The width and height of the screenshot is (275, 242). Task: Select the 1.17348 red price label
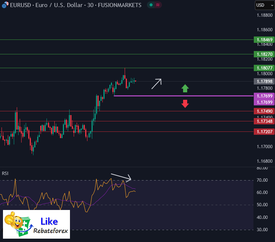click(264, 121)
